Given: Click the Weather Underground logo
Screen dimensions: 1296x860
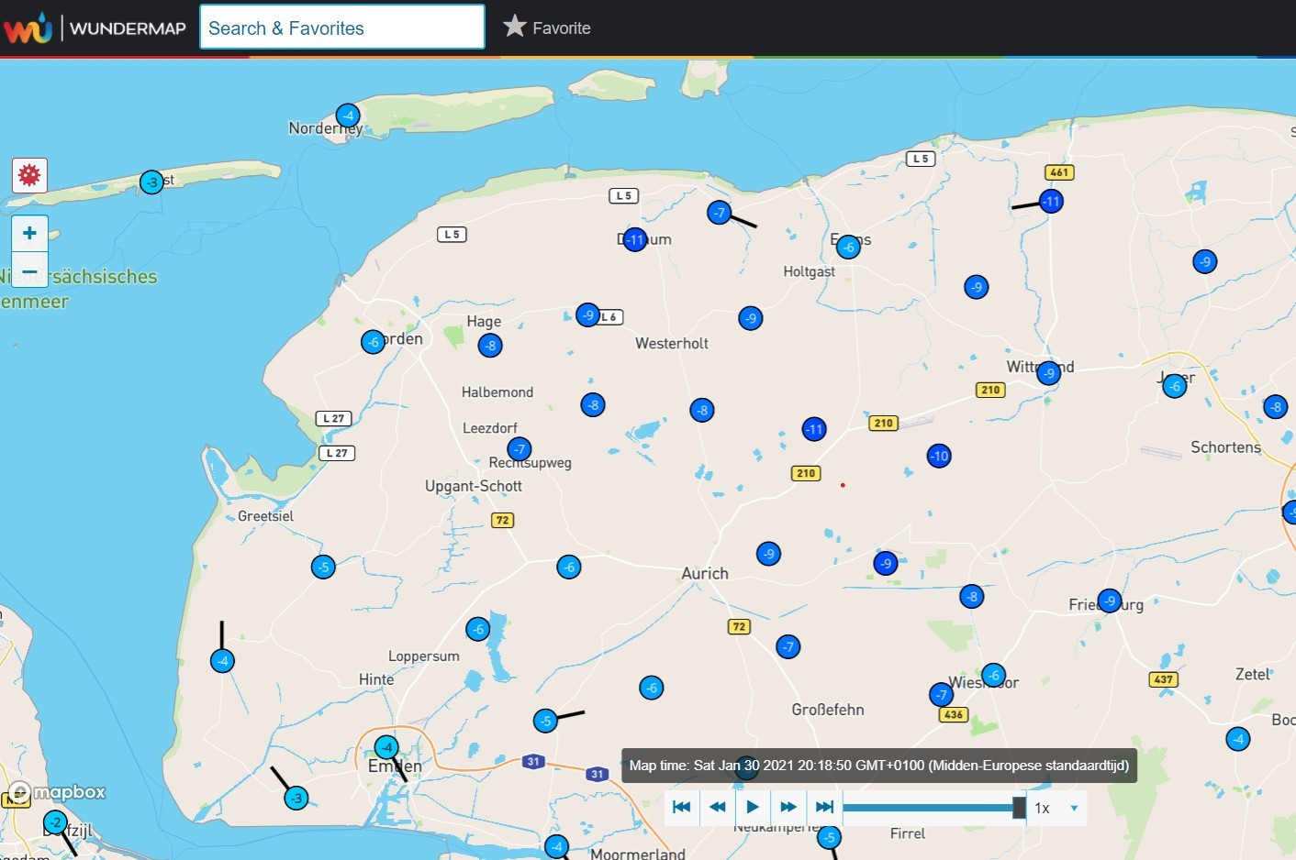Looking at the screenshot, I should point(28,28).
